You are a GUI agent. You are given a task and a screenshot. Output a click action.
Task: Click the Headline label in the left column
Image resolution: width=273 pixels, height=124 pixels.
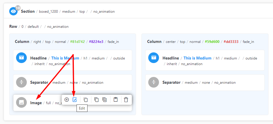38,58
